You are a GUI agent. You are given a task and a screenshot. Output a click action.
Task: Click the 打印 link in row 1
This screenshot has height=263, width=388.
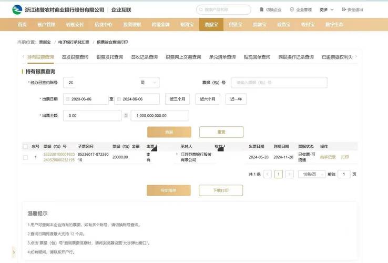[x=345, y=157]
